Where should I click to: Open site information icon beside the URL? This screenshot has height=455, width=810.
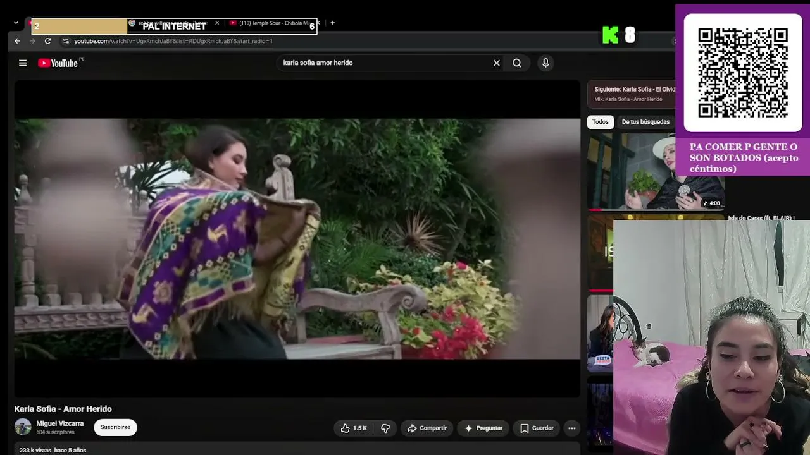click(x=65, y=41)
